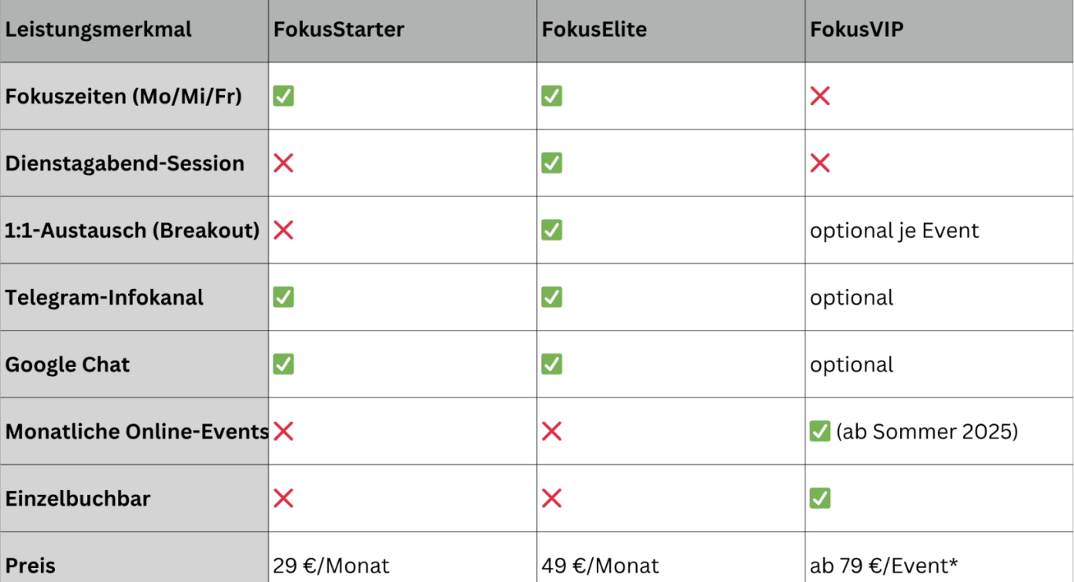Click the '49 €/Monat' price cell

click(671, 557)
